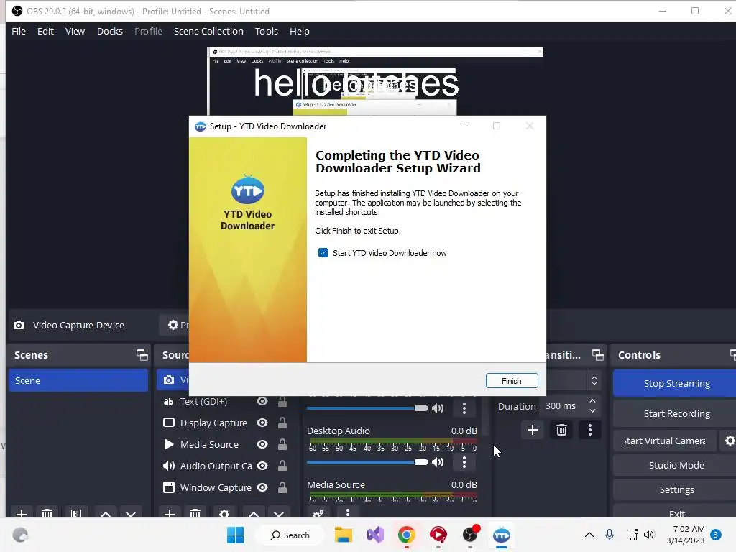Image resolution: width=736 pixels, height=552 pixels.
Task: Open selected source properties gear
Action: (224, 513)
